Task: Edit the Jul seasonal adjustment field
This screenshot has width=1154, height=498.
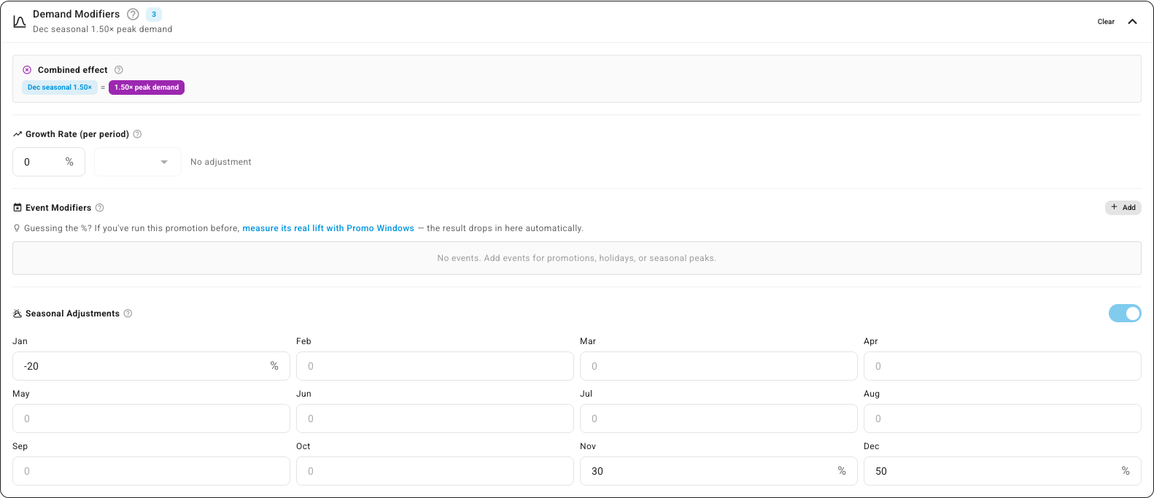Action: (719, 419)
